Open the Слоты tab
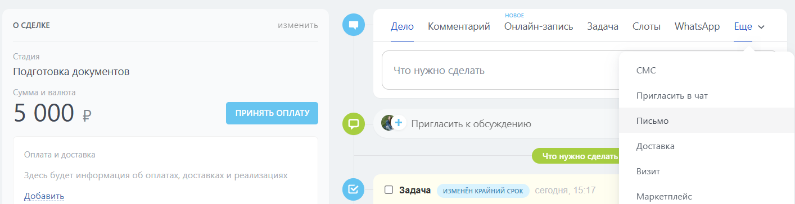This screenshot has height=204, width=795. tap(647, 26)
